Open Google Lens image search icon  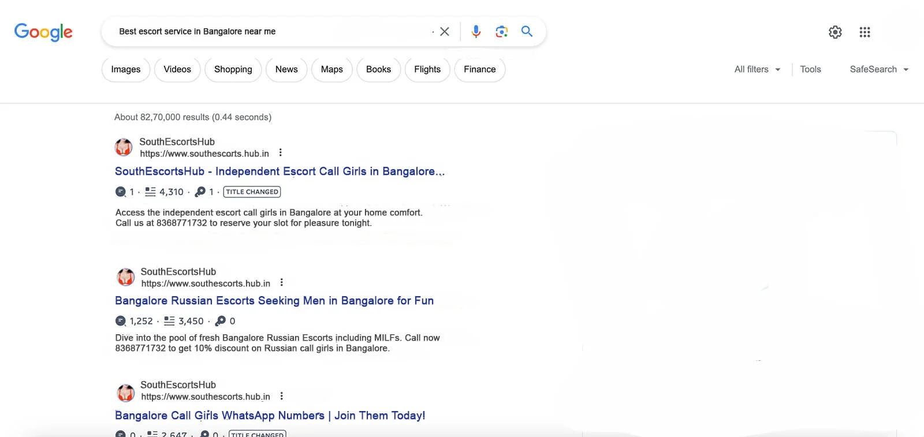tap(501, 32)
